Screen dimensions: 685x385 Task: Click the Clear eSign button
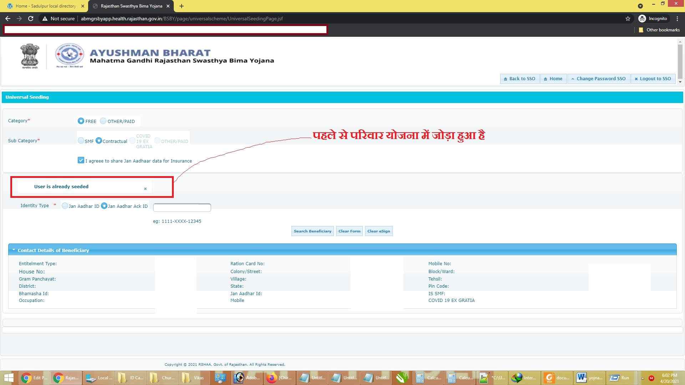[x=379, y=231]
